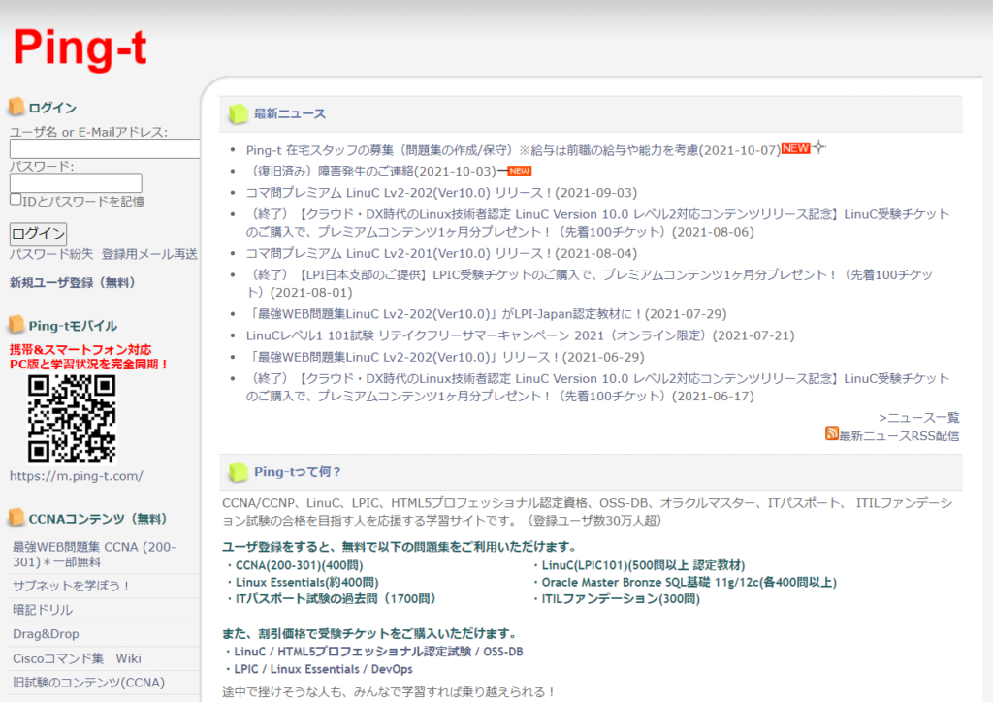Click the RSS feed icon
The height and width of the screenshot is (702, 993).
click(x=831, y=433)
